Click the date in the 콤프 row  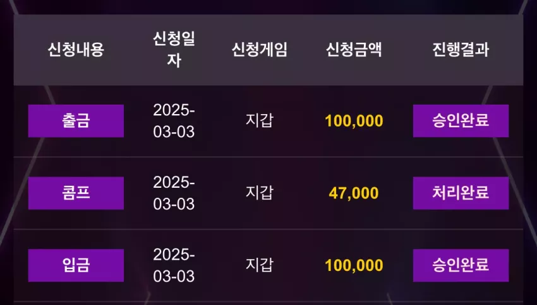point(174,193)
